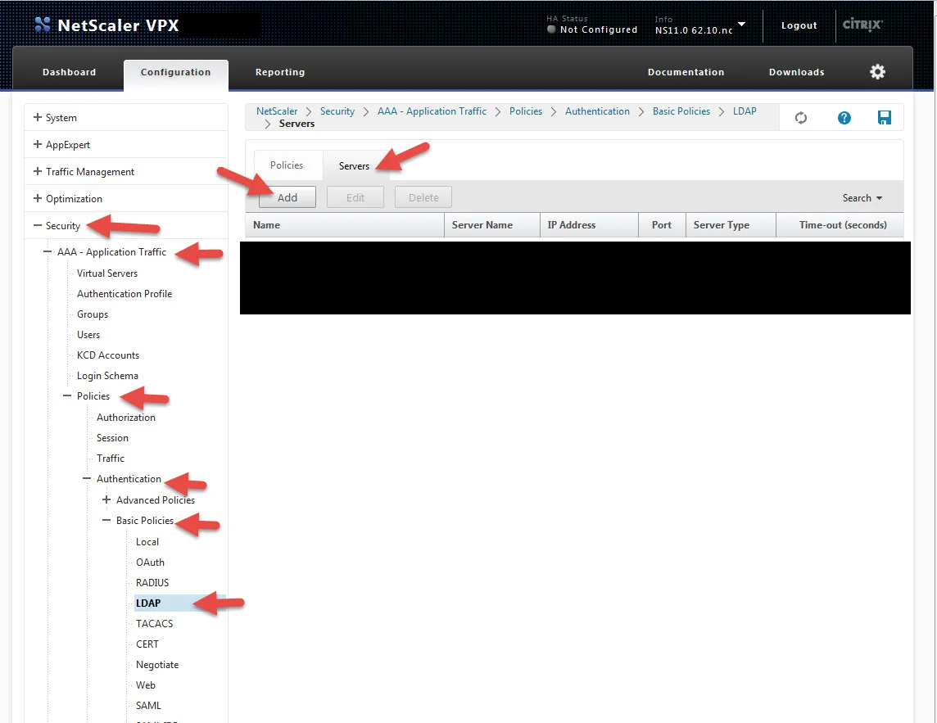Click the Citrix logo
The height and width of the screenshot is (723, 937).
[862, 25]
